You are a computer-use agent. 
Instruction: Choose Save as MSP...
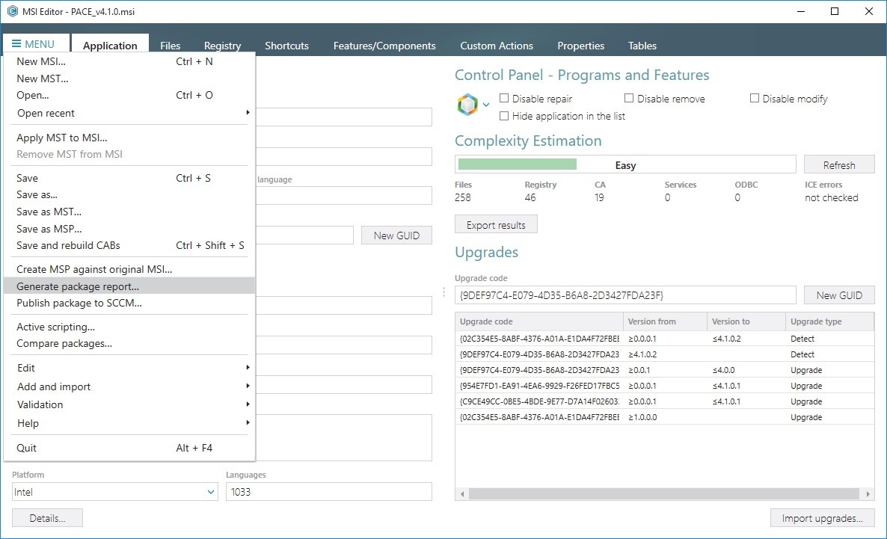tap(129, 229)
